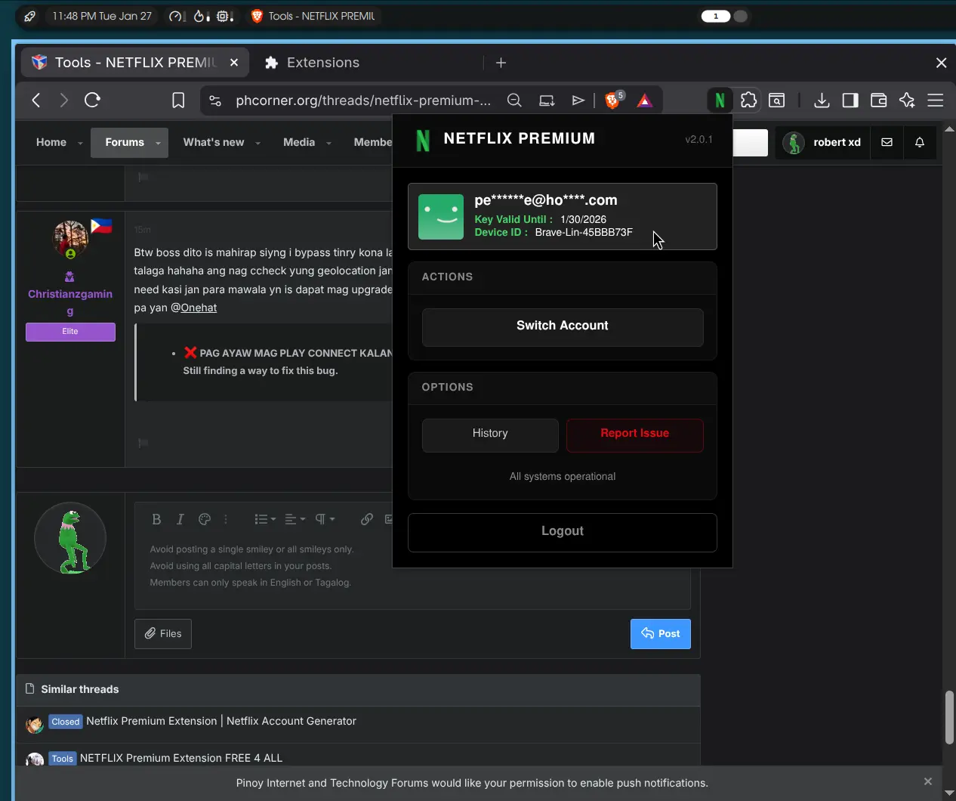Screen dimensions: 956x801
Task: Expand the Forums menu dropdown arrow
Action: (x=158, y=143)
